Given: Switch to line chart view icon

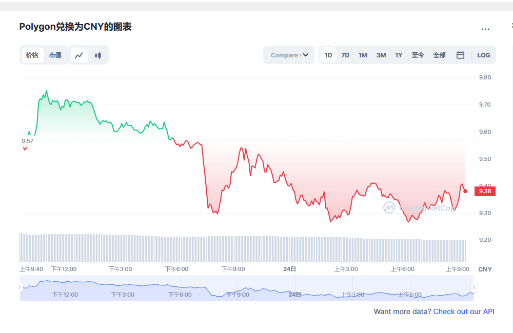Looking at the screenshot, I should (79, 55).
